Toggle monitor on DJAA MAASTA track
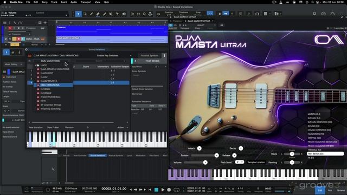The image size is (347, 195). (23, 39)
